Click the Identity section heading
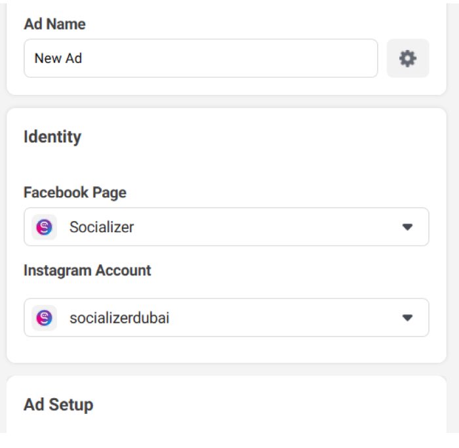 pyautogui.click(x=52, y=137)
